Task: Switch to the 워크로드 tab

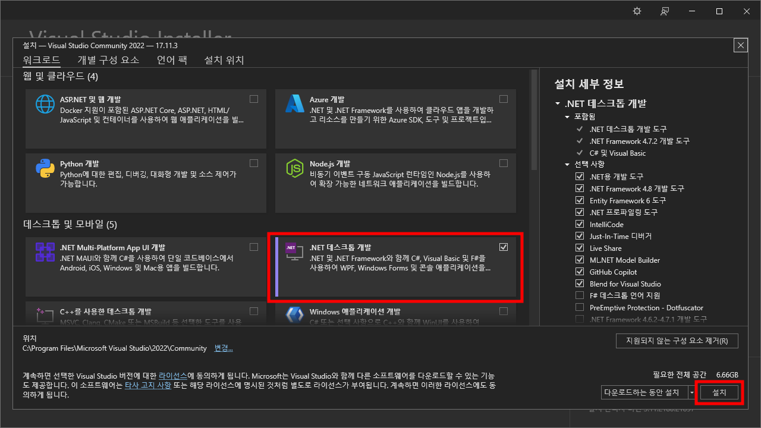Action: pos(42,60)
